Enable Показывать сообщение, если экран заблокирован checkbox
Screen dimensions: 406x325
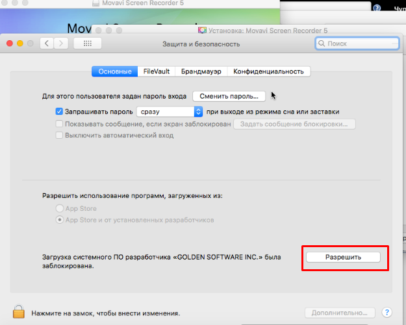59,124
